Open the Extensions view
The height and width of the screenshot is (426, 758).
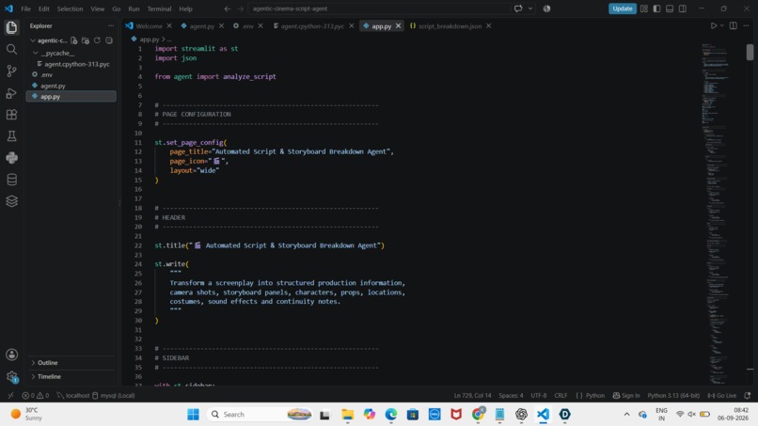click(x=11, y=115)
